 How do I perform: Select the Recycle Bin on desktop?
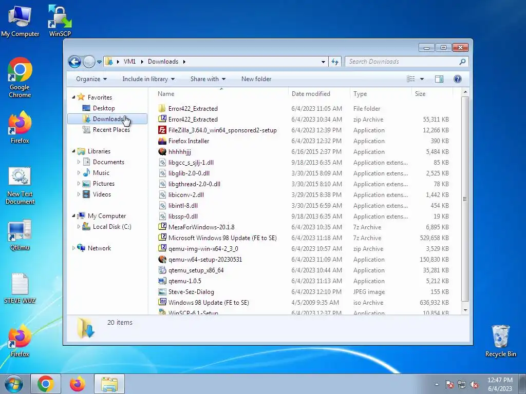[x=500, y=341]
